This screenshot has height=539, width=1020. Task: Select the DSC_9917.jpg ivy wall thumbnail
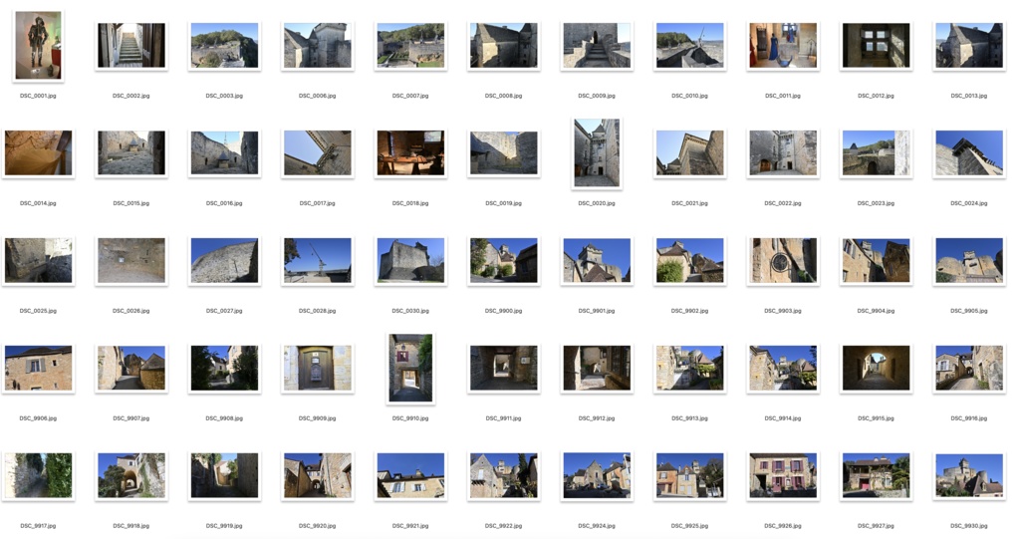pos(39,475)
